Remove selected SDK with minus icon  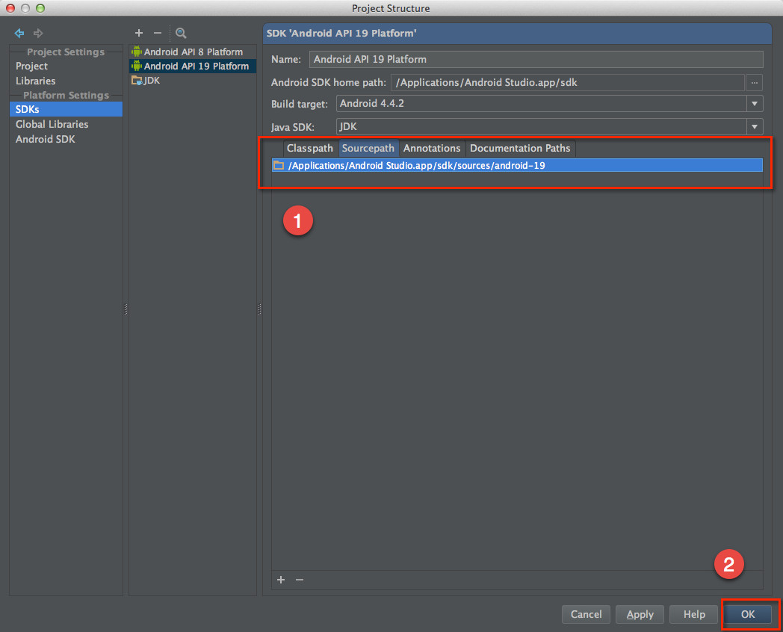click(157, 33)
